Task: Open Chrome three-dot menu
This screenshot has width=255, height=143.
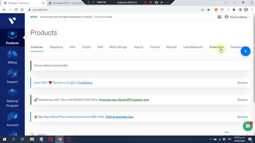Action: click(x=252, y=10)
